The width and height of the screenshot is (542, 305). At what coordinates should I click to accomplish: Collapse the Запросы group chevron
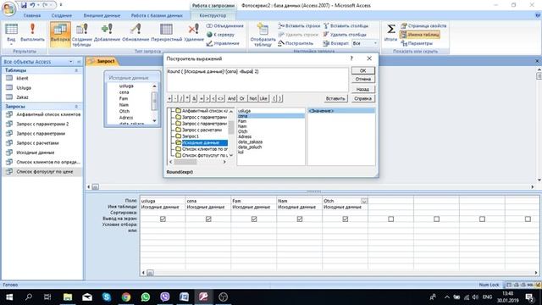pos(76,107)
